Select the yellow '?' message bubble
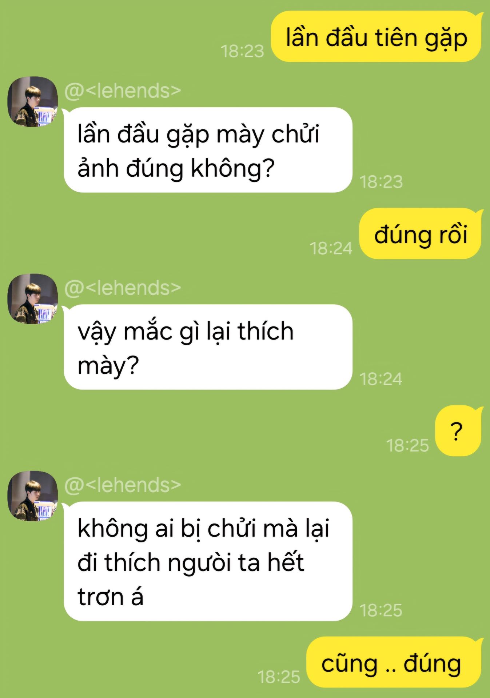Image resolution: width=490 pixels, height=698 pixels. click(x=459, y=431)
